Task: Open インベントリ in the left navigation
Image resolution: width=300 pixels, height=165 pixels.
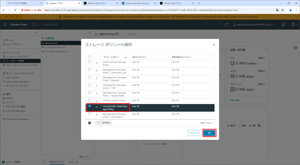Action: pos(12,52)
